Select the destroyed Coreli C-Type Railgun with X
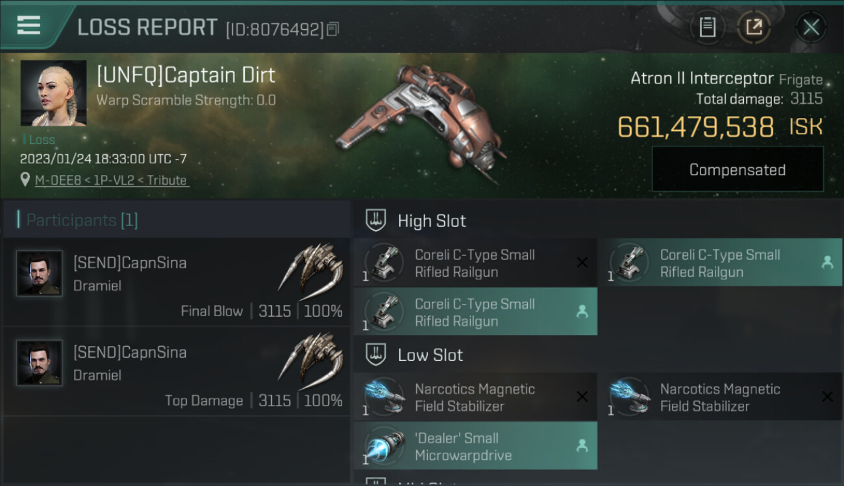Screen dimensions: 844x486 click(x=475, y=263)
